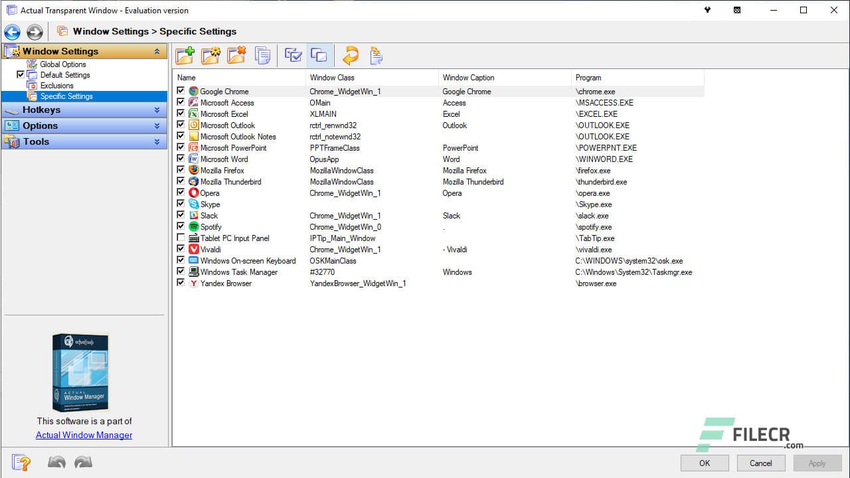
Task: Click the Apply button
Action: pos(817,463)
